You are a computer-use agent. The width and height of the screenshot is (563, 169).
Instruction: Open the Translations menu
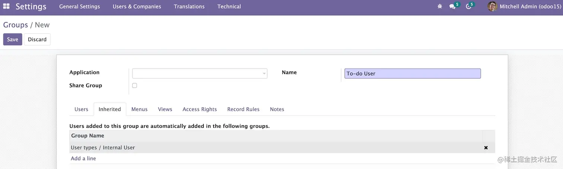189,6
